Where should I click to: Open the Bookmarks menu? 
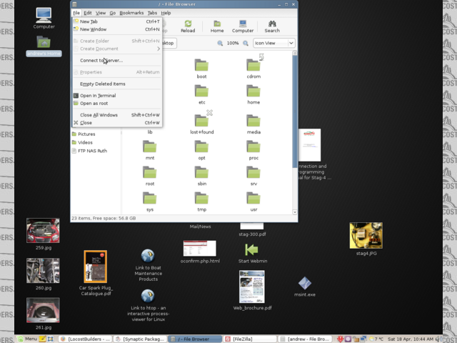tap(131, 13)
